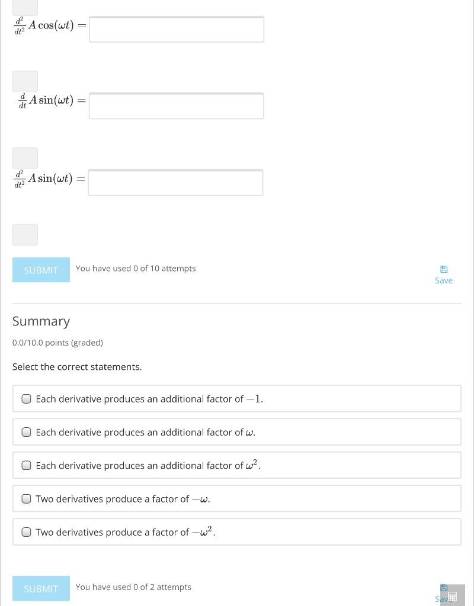The image size is (474, 606).
Task: Open the calculator icon in bottom corner
Action: click(x=453, y=596)
